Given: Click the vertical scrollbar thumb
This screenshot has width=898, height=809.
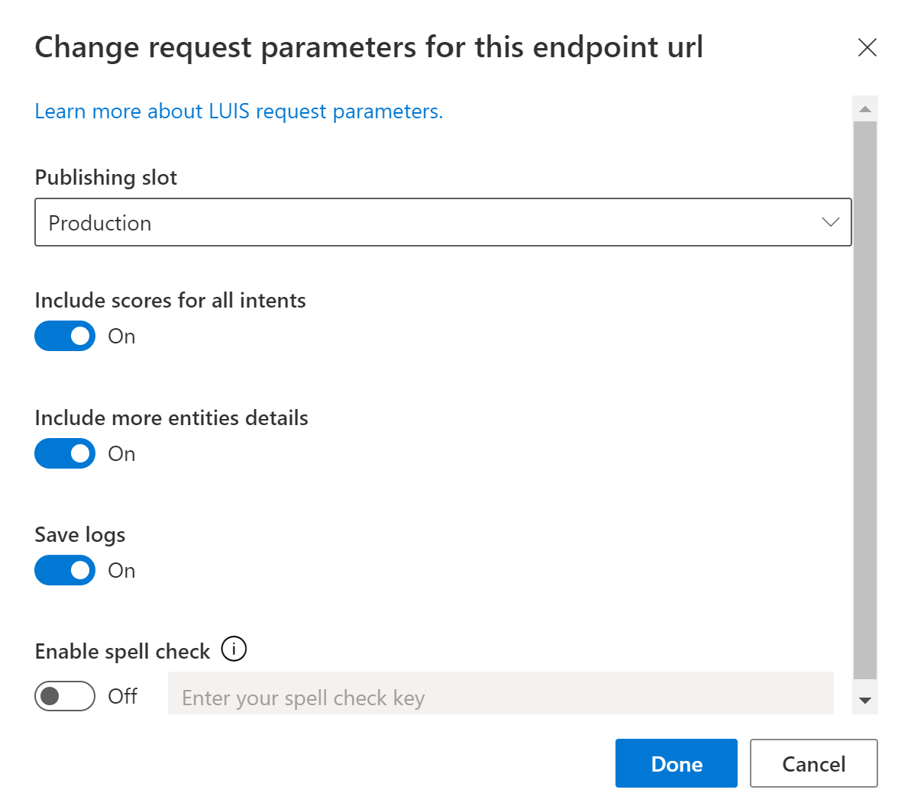Looking at the screenshot, I should click(x=865, y=400).
